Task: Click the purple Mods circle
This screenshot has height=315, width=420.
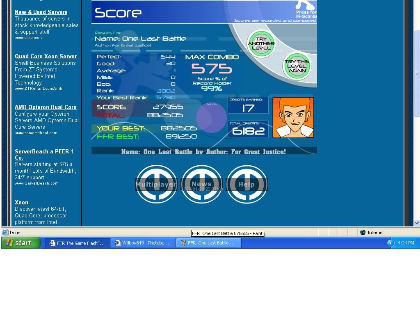Action: click(211, 117)
